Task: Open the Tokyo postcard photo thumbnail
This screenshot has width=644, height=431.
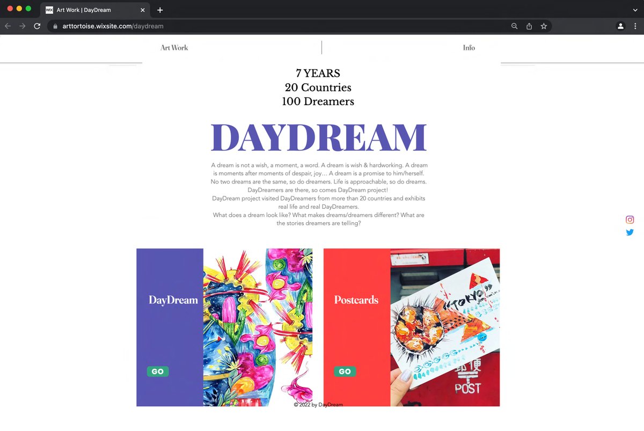Action: click(x=445, y=327)
